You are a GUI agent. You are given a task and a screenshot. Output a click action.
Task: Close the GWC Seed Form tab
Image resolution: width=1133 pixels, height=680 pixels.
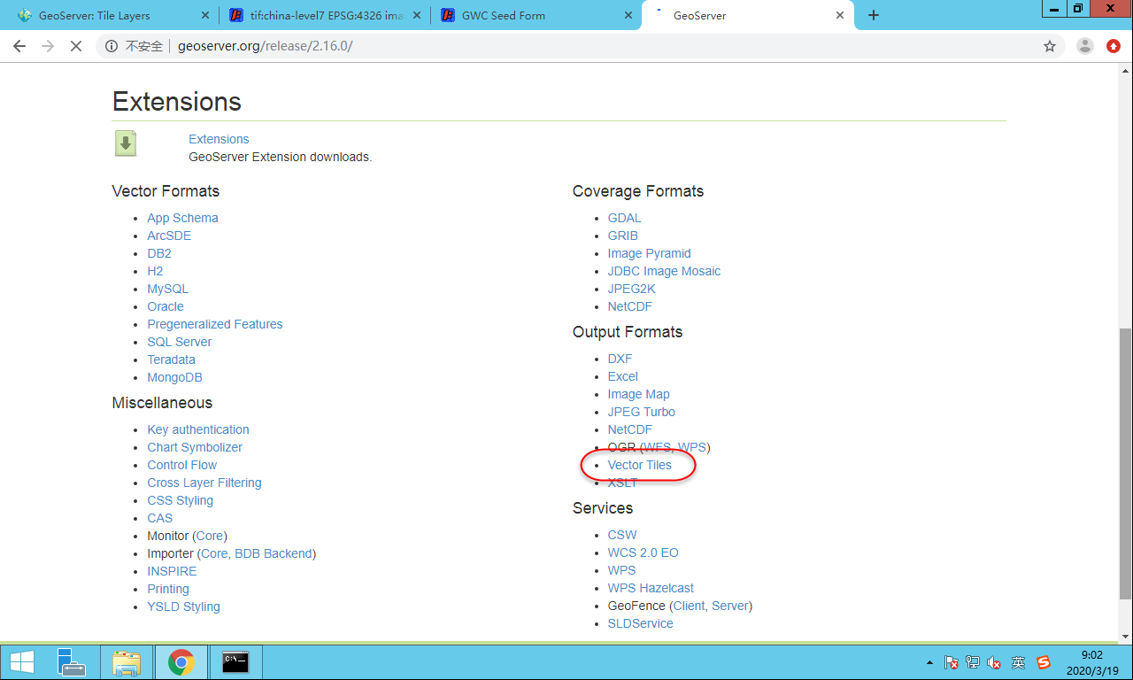[x=628, y=15]
